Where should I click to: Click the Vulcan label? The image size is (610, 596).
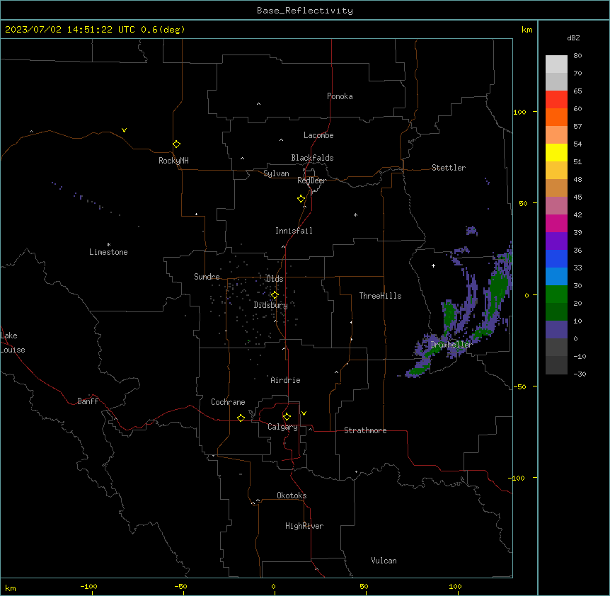pyautogui.click(x=384, y=561)
